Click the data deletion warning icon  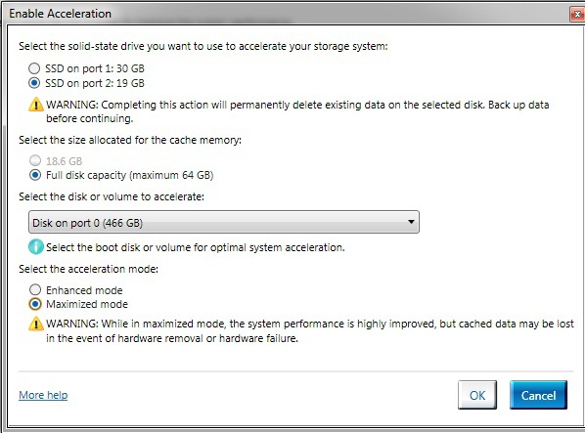(36, 105)
